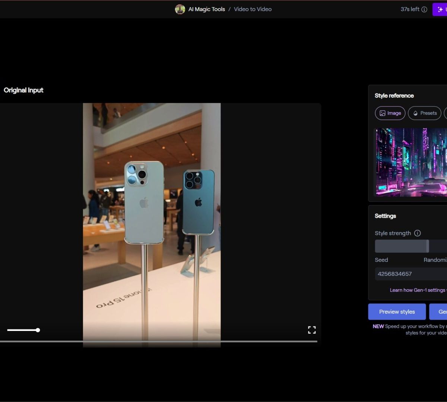Click the Seed number input field
447x402 pixels.
(x=411, y=274)
